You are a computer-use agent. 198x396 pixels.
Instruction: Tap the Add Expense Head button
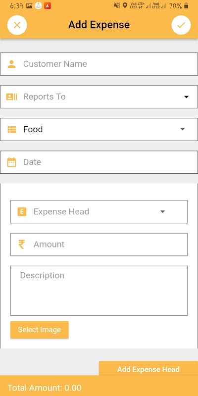pyautogui.click(x=148, y=369)
